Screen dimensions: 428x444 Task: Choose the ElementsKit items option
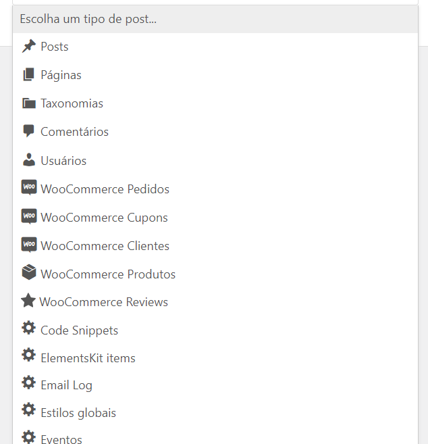coord(215,357)
